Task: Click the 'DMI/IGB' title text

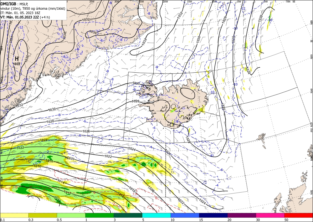Action: click(8, 3)
